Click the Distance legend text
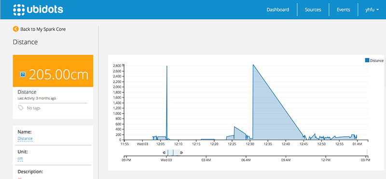 coord(377,61)
